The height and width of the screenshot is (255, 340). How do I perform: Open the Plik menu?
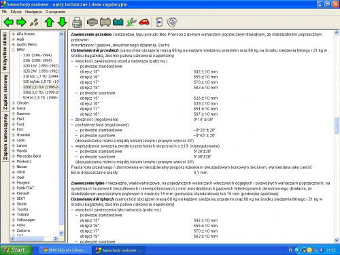pyautogui.click(x=4, y=12)
